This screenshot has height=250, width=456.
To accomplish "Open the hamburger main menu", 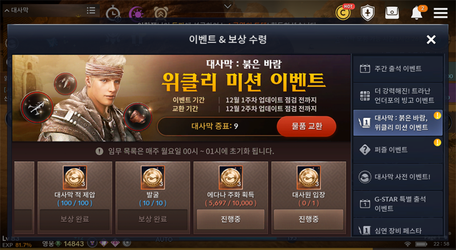I will click(x=440, y=13).
